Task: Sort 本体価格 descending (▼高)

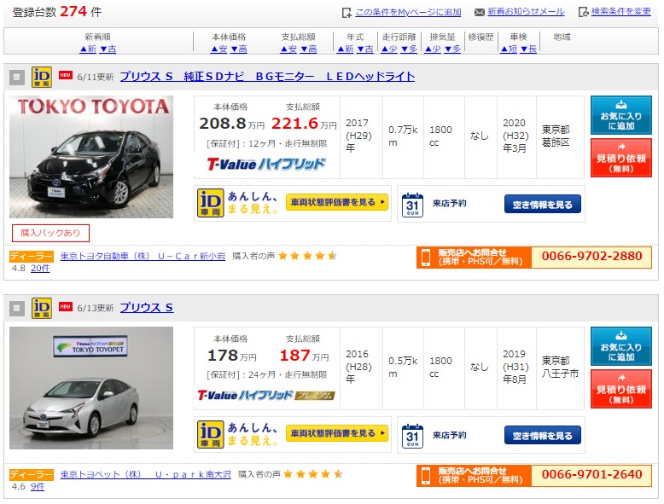Action: [x=239, y=49]
